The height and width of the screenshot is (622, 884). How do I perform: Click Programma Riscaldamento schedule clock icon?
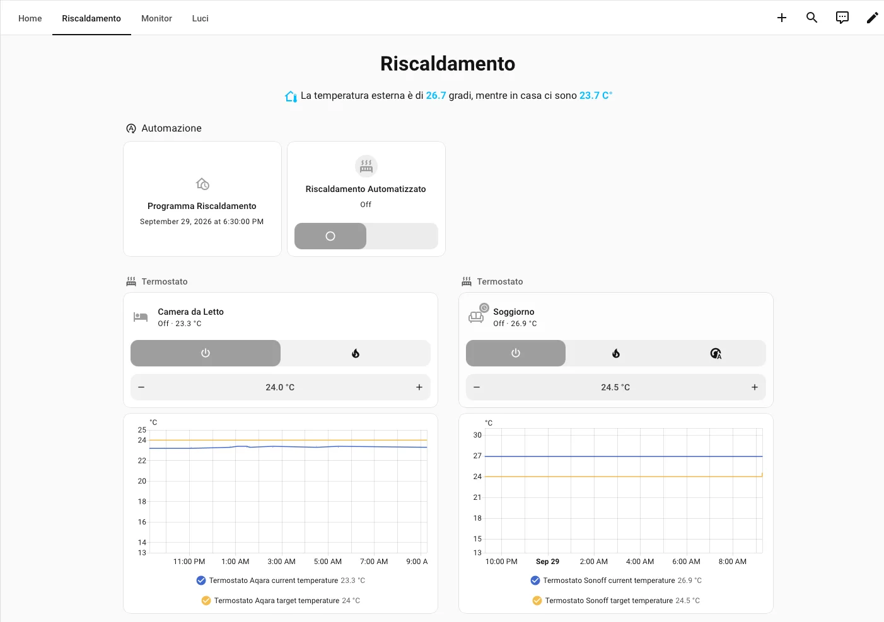click(x=202, y=184)
